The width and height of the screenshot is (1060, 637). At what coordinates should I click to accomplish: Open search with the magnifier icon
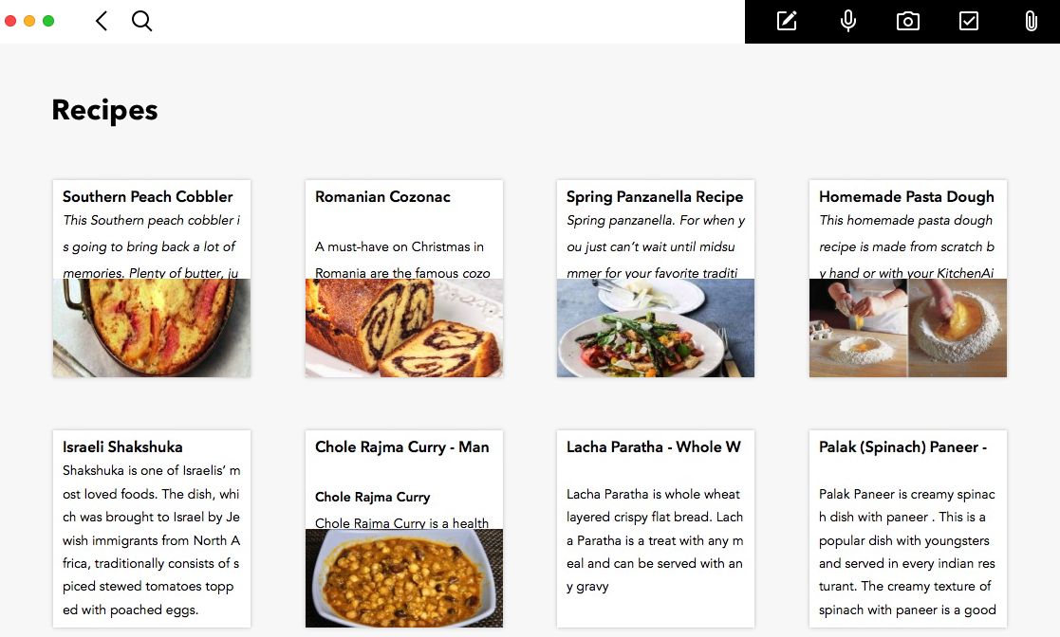pyautogui.click(x=141, y=21)
